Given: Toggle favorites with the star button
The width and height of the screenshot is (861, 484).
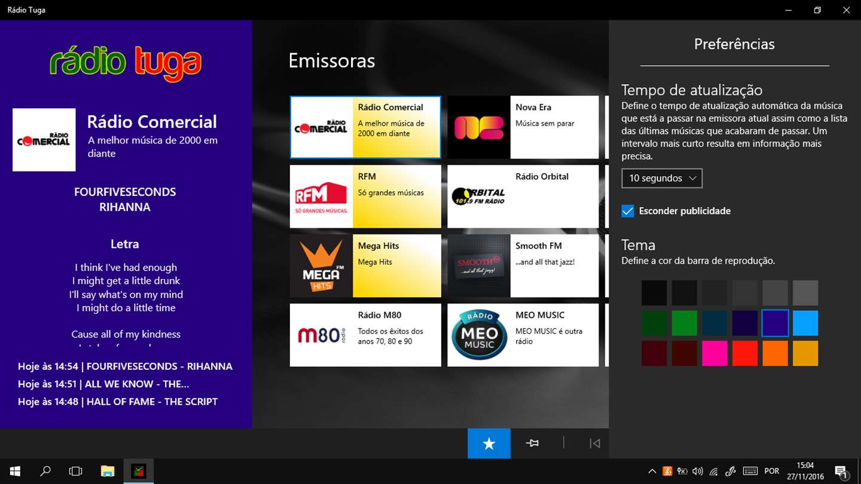Looking at the screenshot, I should (489, 443).
